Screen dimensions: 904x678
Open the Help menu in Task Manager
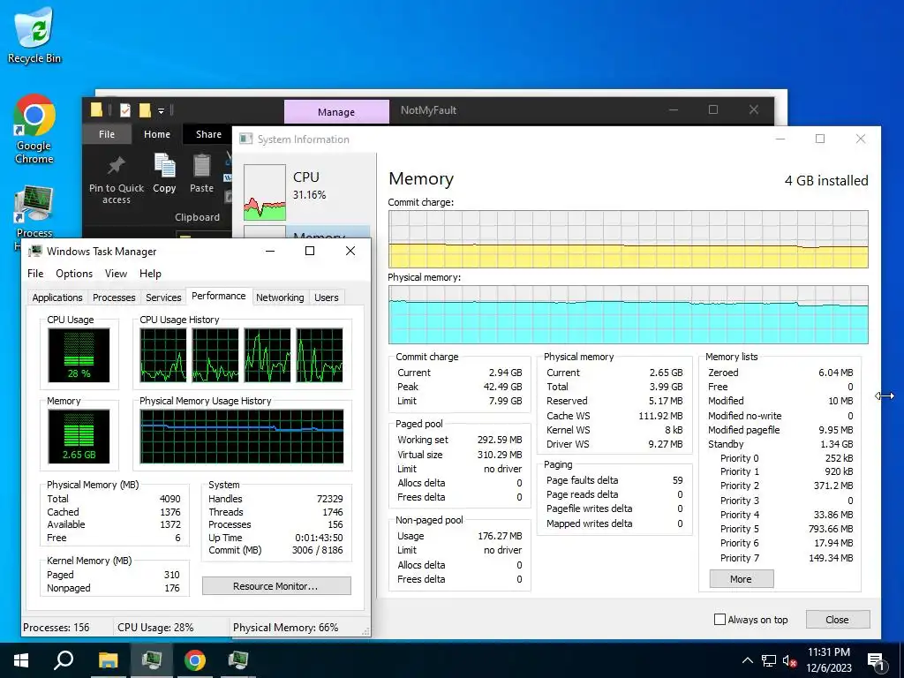(x=150, y=274)
